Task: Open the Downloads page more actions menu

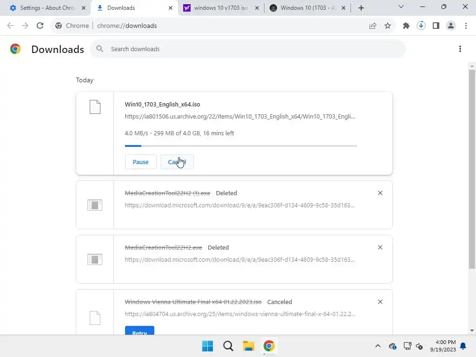Action: tap(460, 49)
